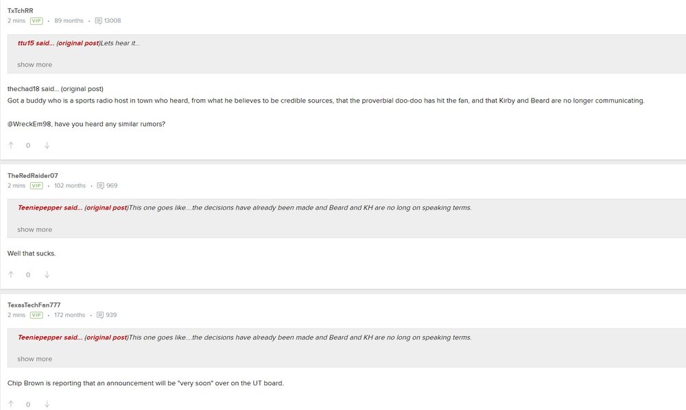Go to ttu15's original post link
686x410 pixels.
(78, 44)
